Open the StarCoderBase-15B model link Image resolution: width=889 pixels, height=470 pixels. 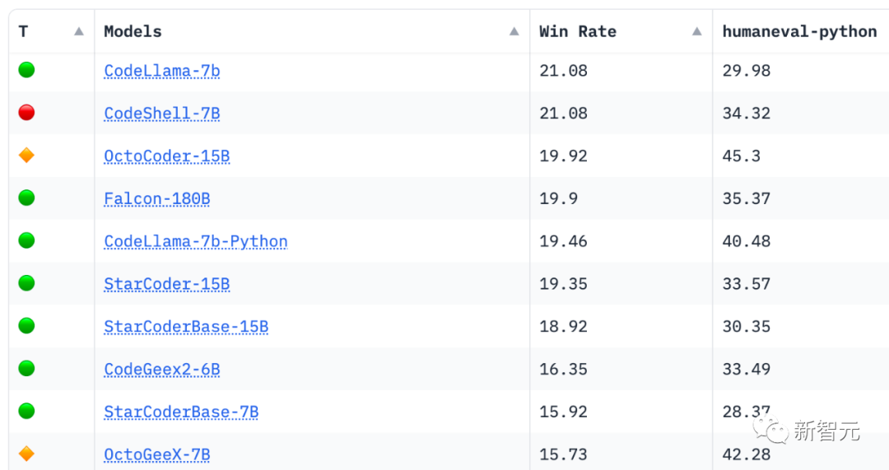tap(186, 327)
